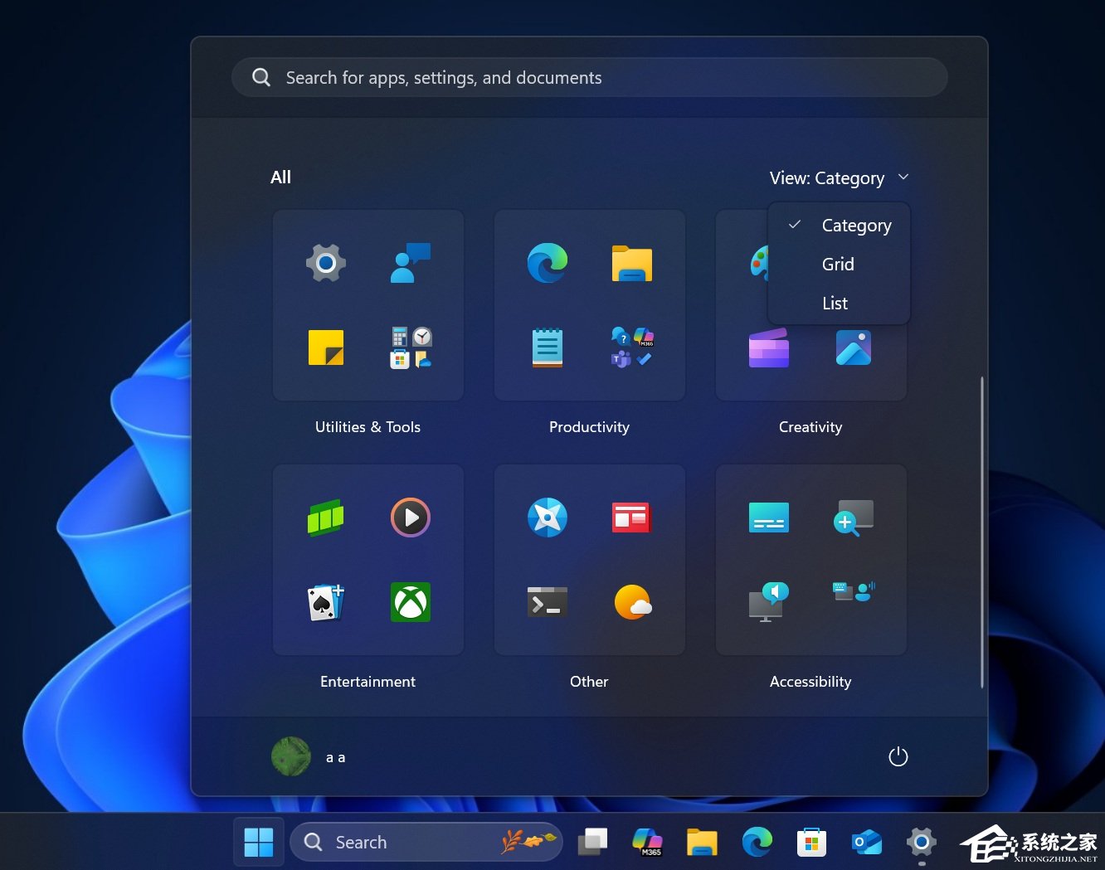Viewport: 1105px width, 870px height.
Task: Switch to Grid view
Action: [839, 264]
